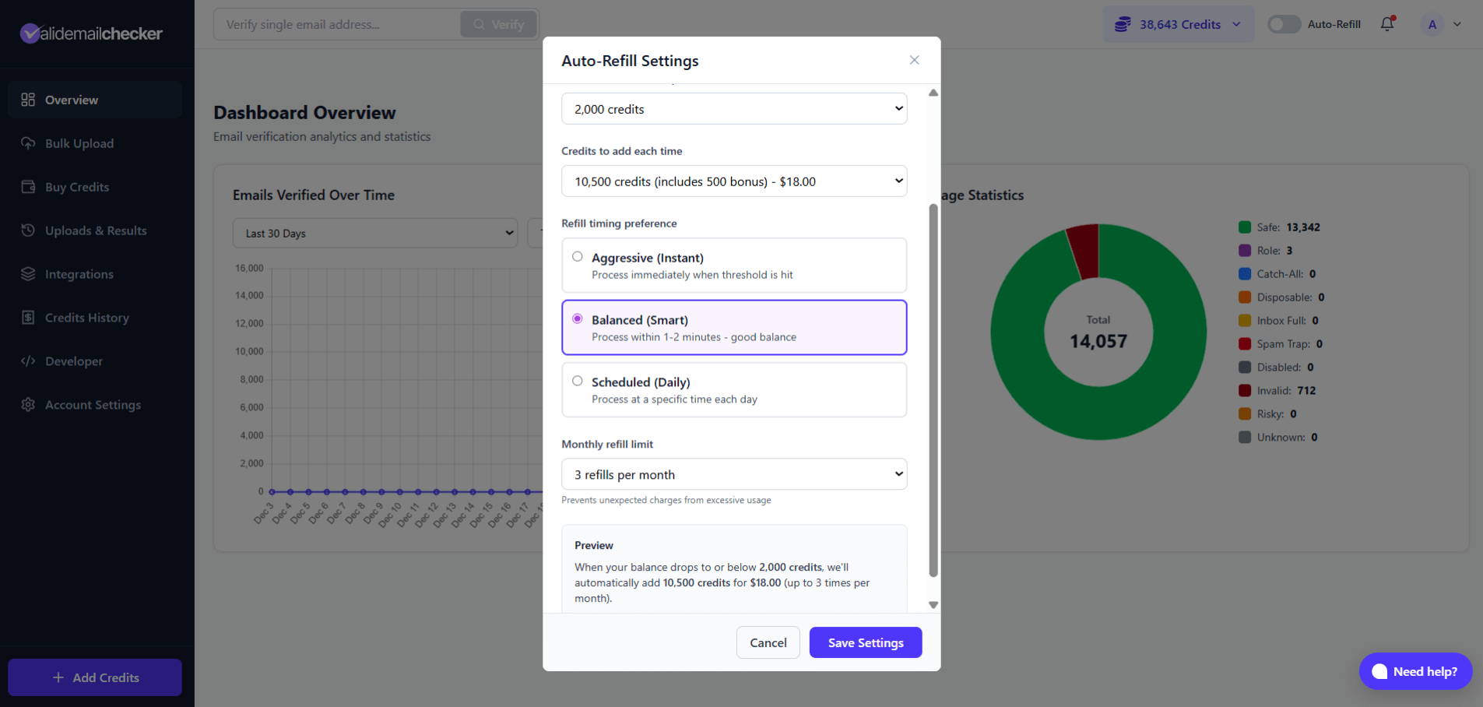The height and width of the screenshot is (707, 1483).
Task: Open the monthly refill limit dropdown
Action: click(733, 473)
